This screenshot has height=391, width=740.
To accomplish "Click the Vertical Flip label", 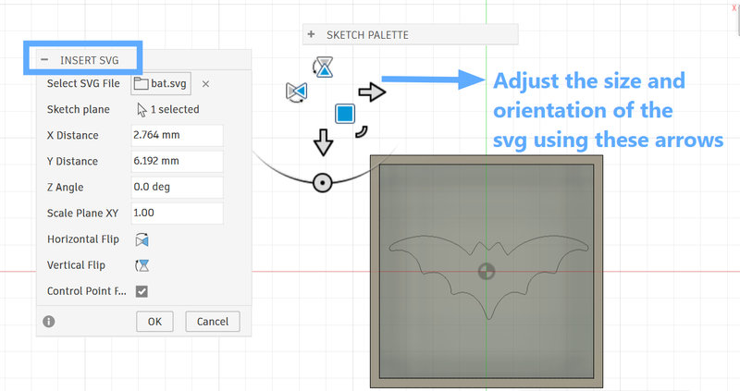I will [76, 265].
